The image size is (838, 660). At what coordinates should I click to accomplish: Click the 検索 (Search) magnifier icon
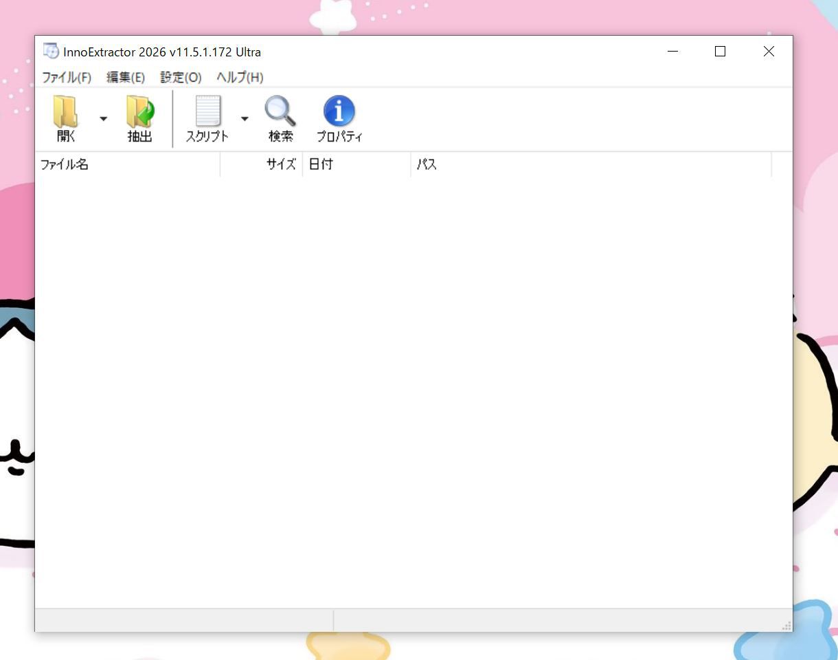(x=280, y=118)
